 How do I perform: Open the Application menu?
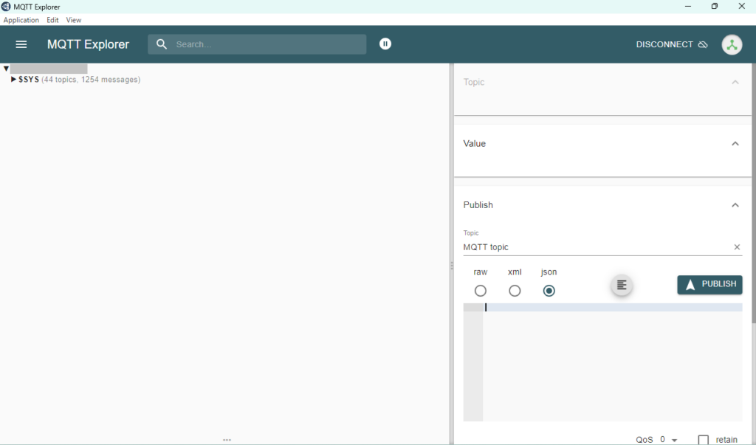tap(21, 20)
